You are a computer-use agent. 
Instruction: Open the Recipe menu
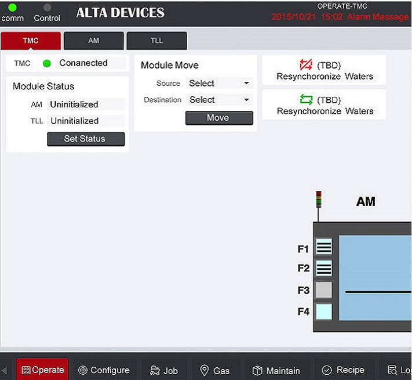pos(344,370)
